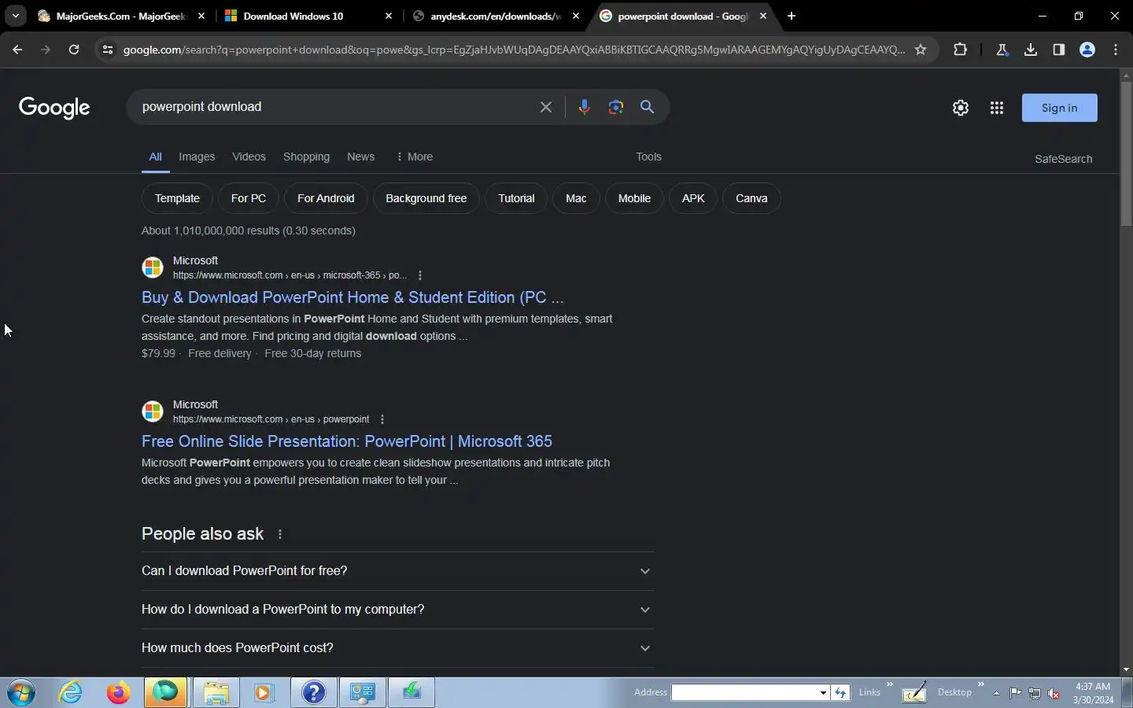Switch to the Videos tab
1133x708 pixels.
[249, 157]
